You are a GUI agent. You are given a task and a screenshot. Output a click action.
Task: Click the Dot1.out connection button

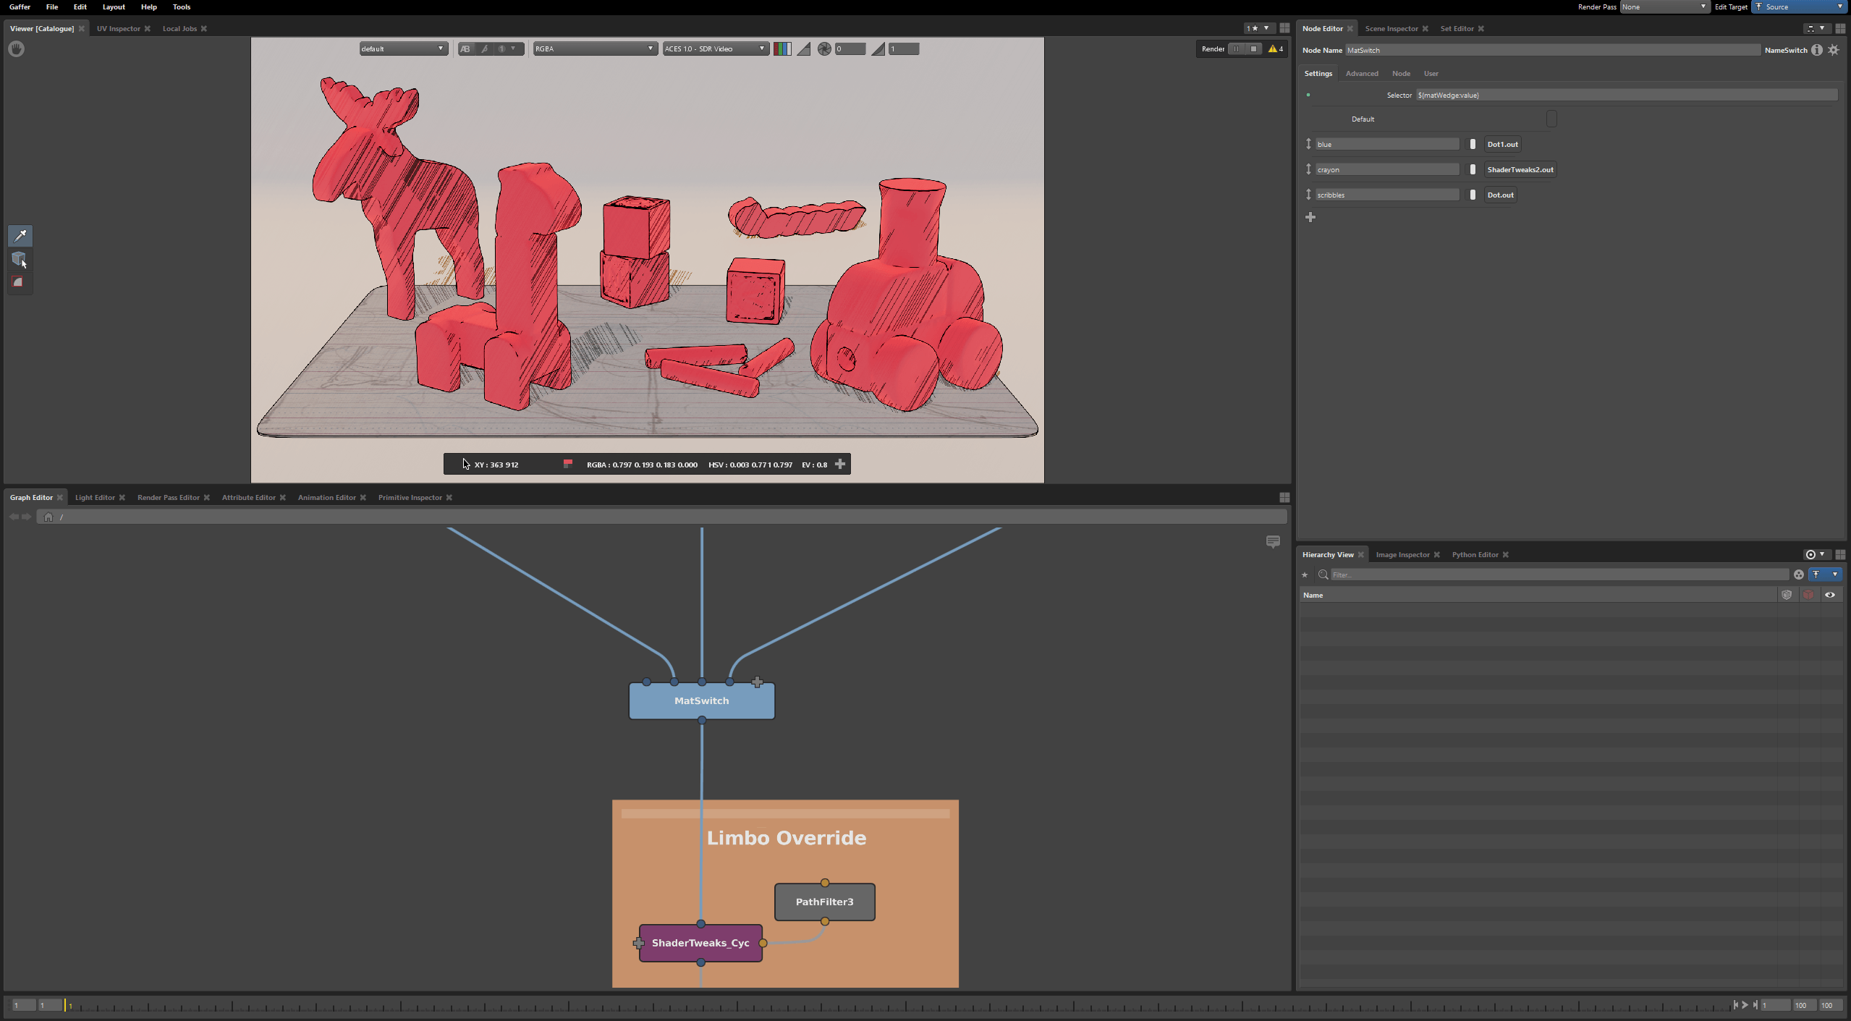[1502, 144]
